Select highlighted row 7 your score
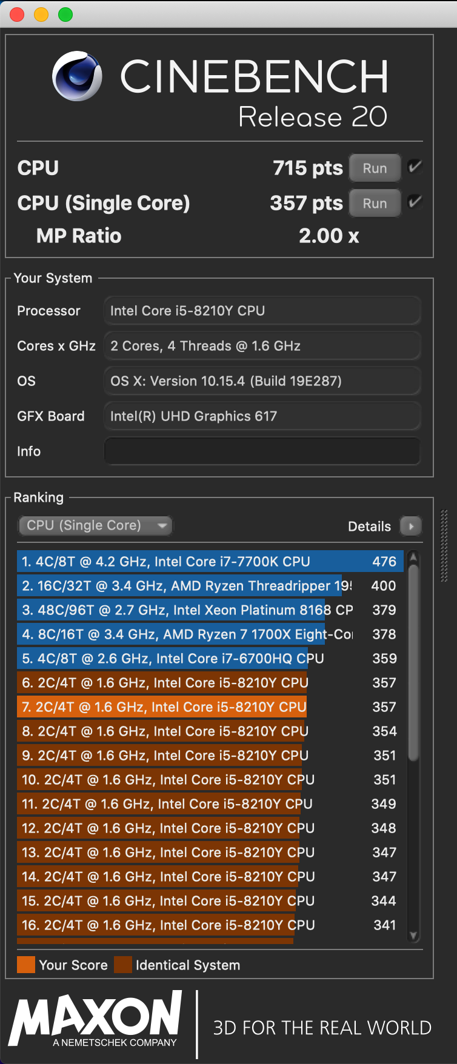The width and height of the screenshot is (457, 1064). coord(210,707)
